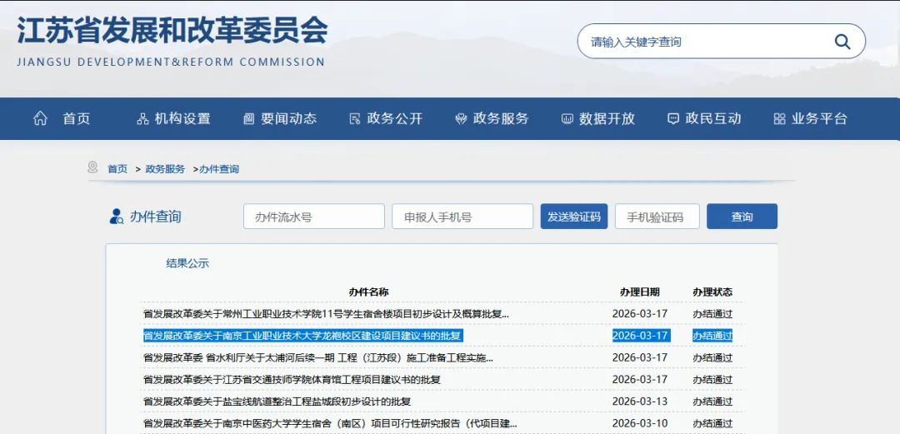Open the 南京工业职业技术大学龙袍校区 entry
Screen dimensions: 900x434
pos(303,336)
